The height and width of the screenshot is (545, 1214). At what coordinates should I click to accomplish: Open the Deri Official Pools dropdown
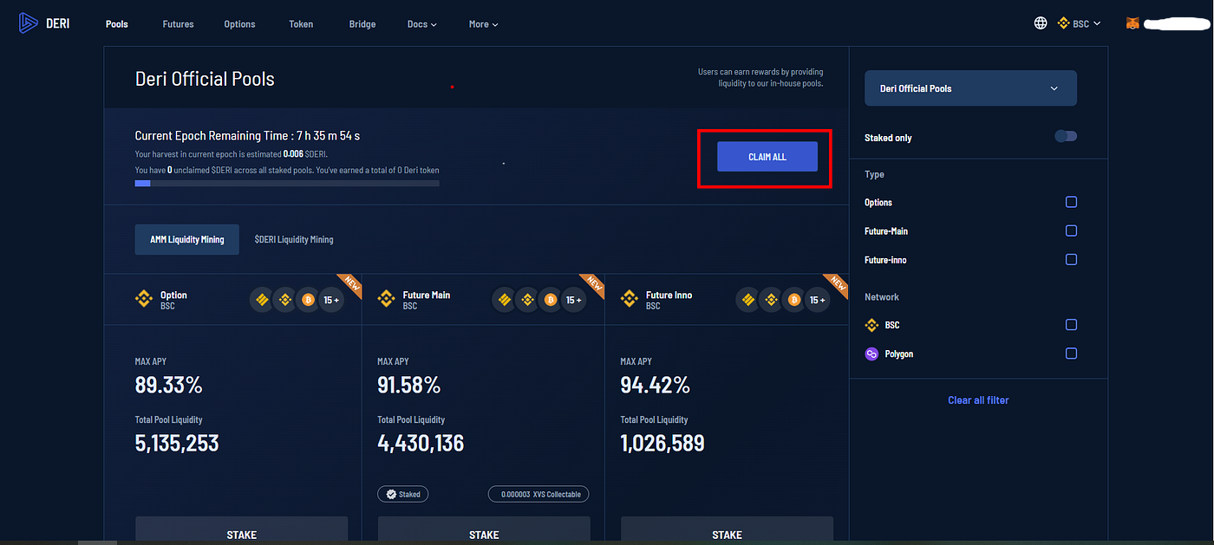click(x=970, y=88)
